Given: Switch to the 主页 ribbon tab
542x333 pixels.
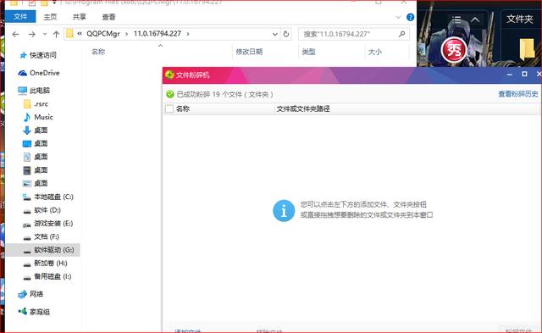Looking at the screenshot, I should [50, 17].
